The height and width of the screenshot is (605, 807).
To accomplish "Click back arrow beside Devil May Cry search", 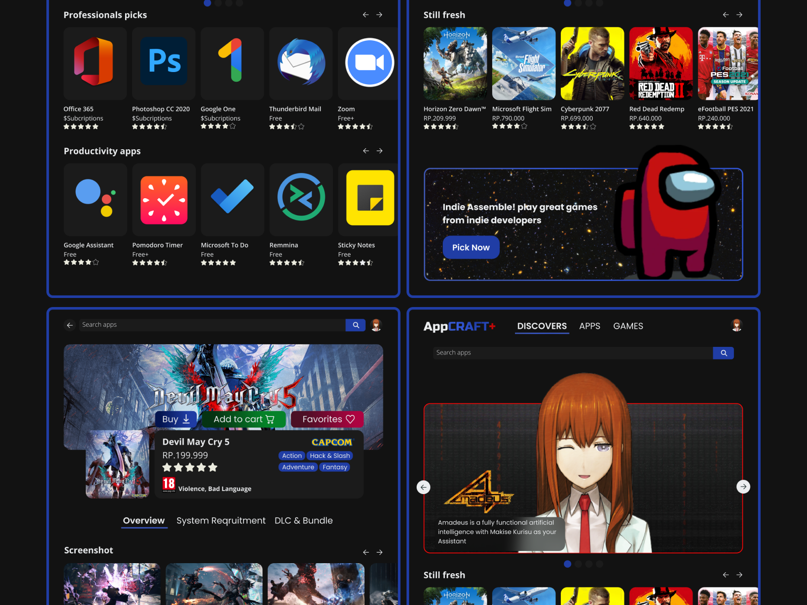I will pyautogui.click(x=70, y=325).
